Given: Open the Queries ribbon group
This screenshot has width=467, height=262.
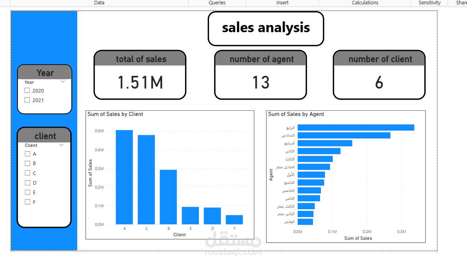Looking at the screenshot, I should pyautogui.click(x=217, y=3).
